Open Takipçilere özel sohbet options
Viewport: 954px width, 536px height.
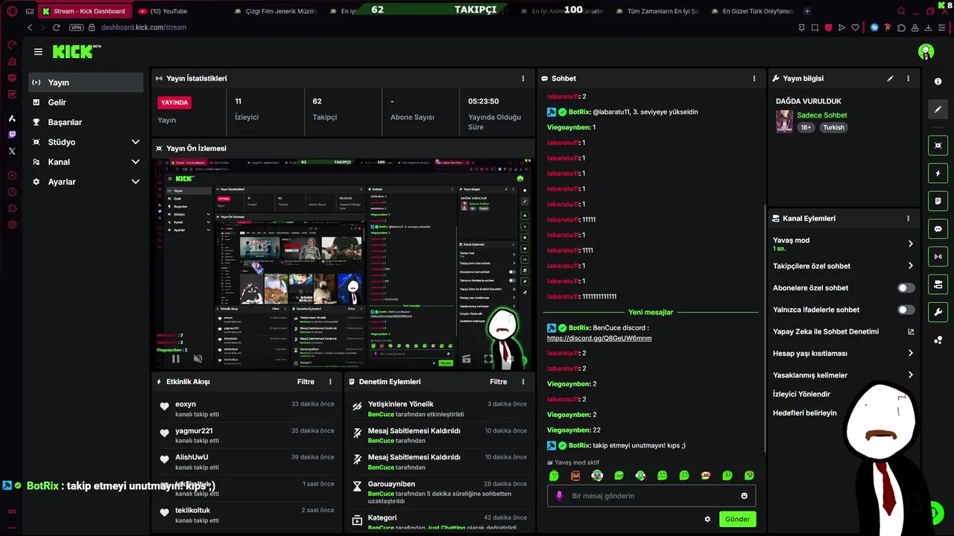pyautogui.click(x=843, y=266)
